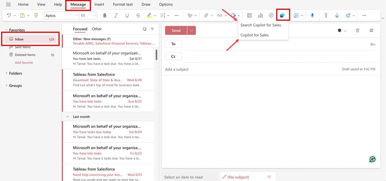Mark message as High importance
This screenshot has width=386, height=181.
tap(326, 15)
